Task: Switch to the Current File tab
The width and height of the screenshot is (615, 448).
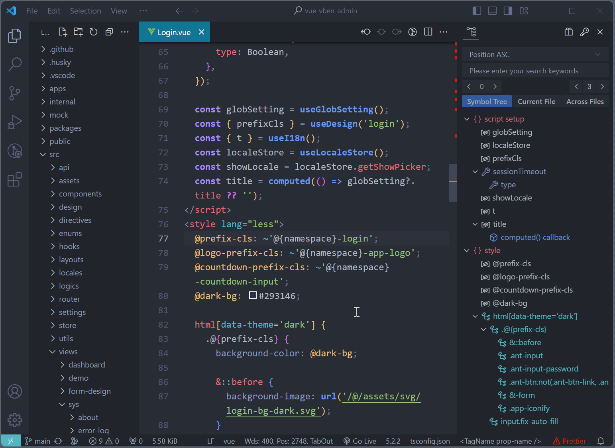Action: point(536,102)
